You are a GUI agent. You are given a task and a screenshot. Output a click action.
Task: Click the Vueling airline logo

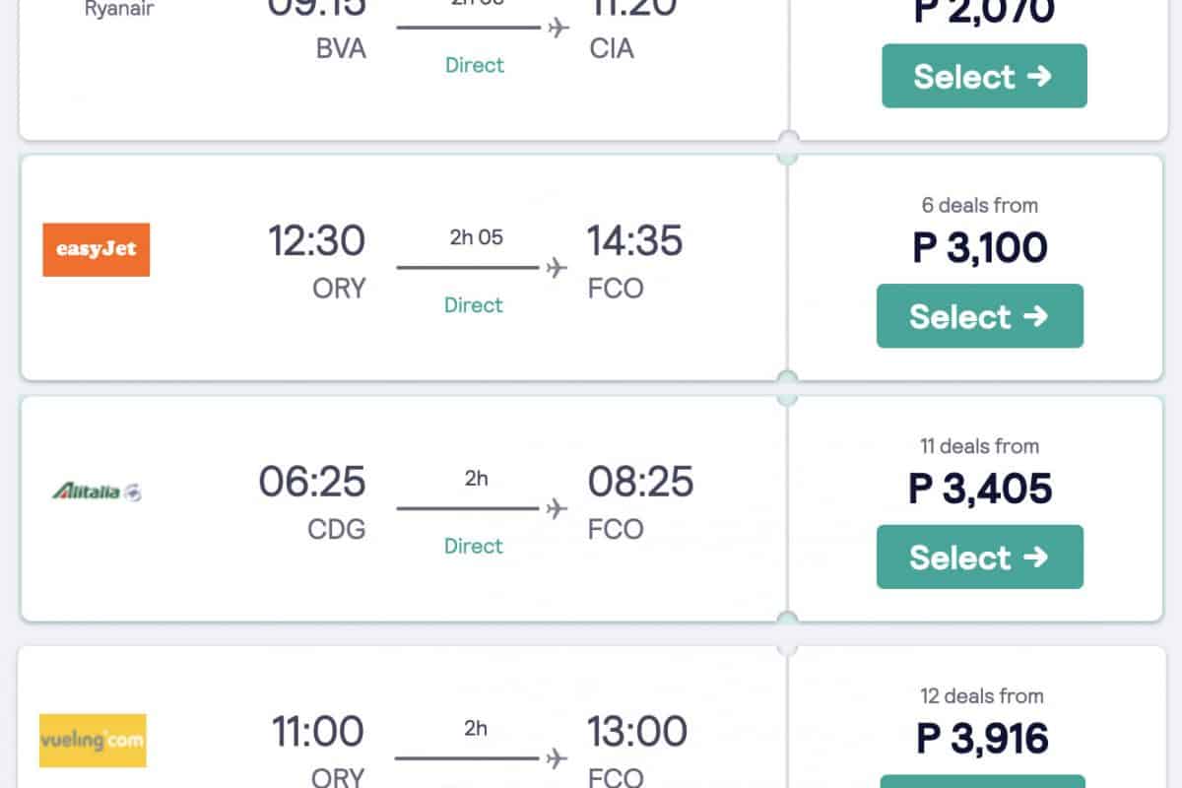pos(93,741)
